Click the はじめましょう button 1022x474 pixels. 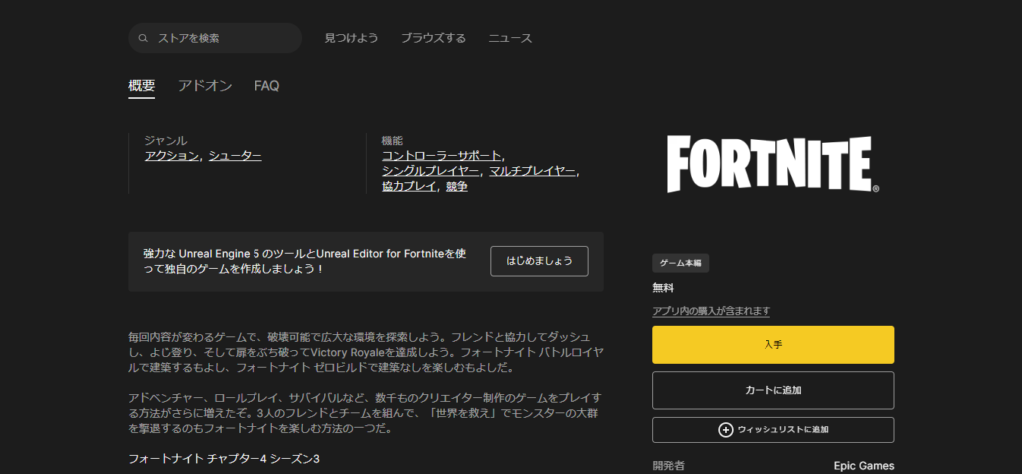tap(539, 261)
